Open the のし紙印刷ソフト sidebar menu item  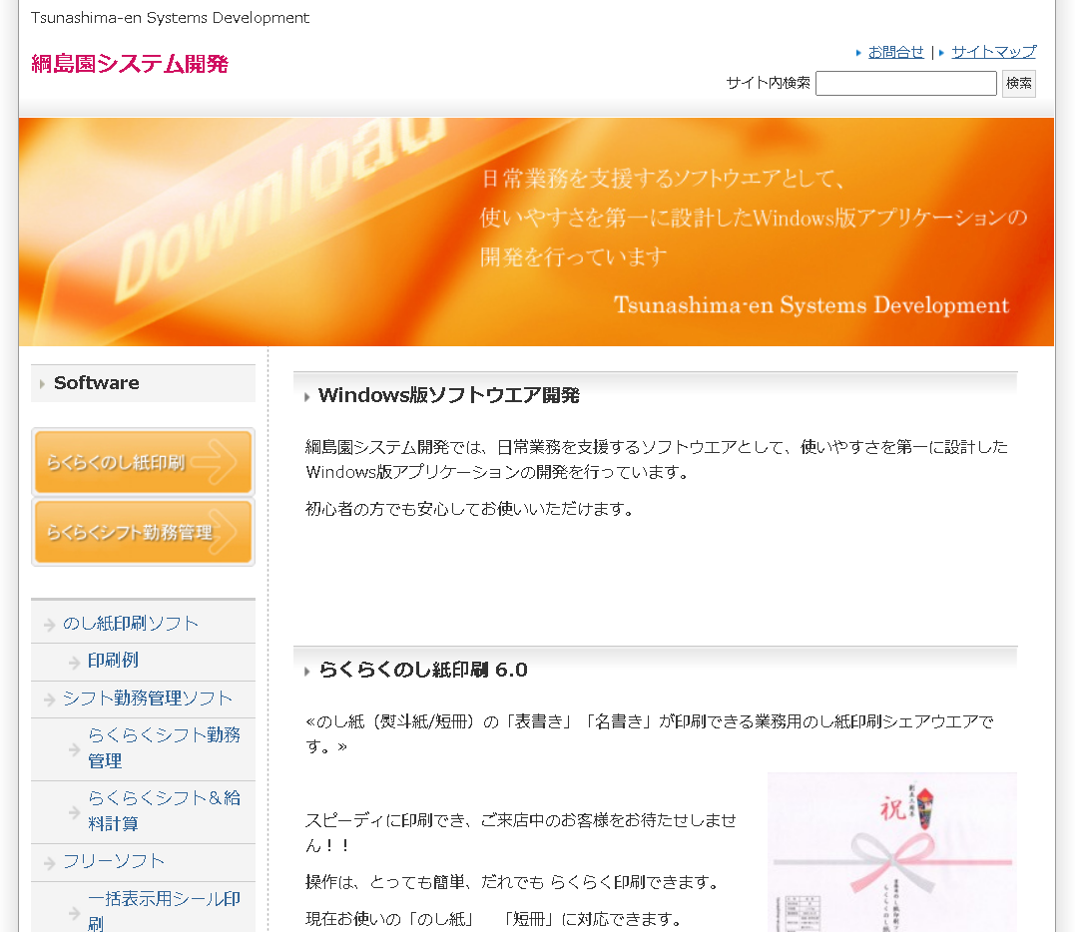tap(131, 624)
